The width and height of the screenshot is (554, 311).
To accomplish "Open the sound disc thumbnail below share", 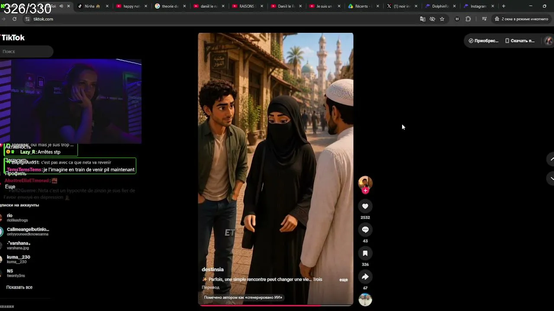I will click(x=365, y=299).
